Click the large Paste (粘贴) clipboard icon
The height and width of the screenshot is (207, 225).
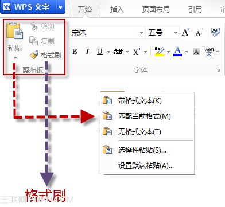pos(15,30)
